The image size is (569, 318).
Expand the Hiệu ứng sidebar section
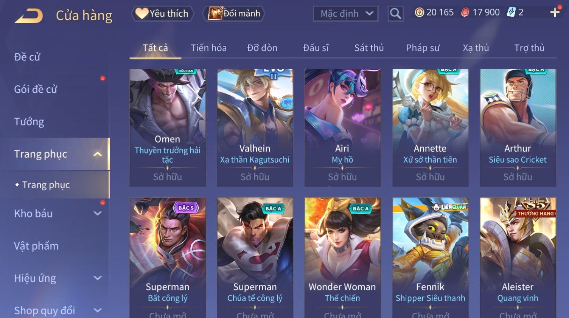(98, 278)
